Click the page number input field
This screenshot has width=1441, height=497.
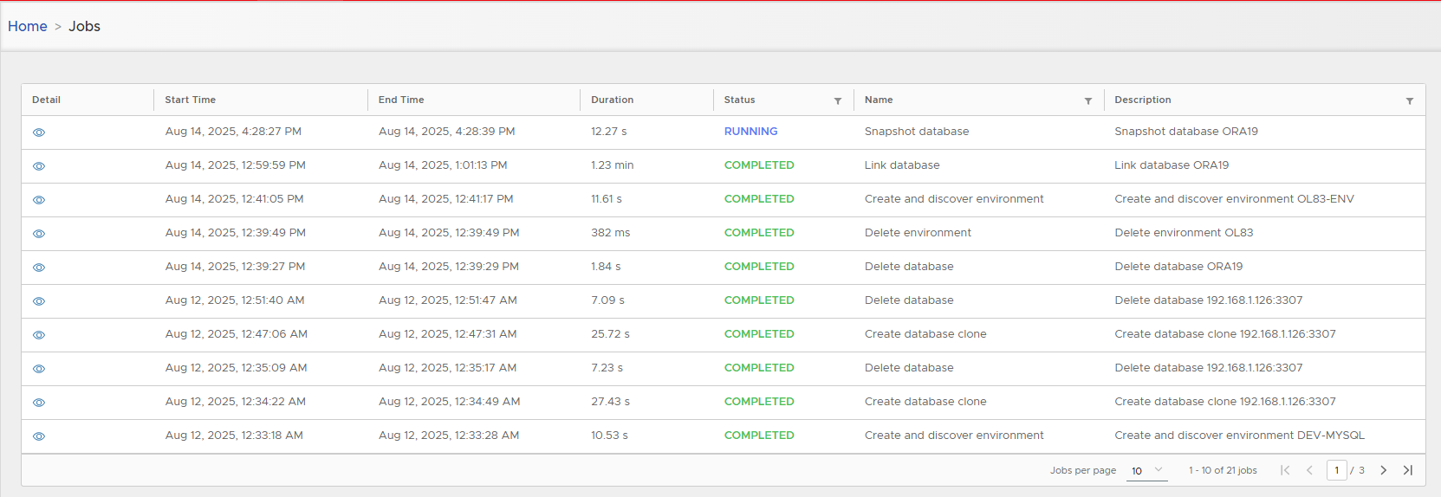tap(1336, 470)
